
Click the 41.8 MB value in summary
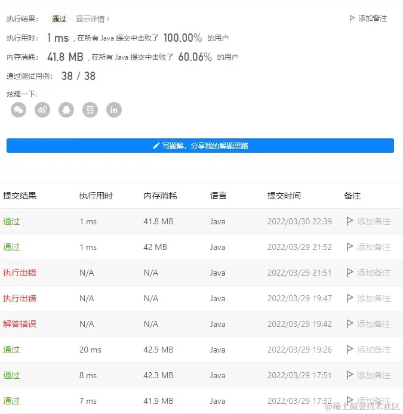point(65,57)
